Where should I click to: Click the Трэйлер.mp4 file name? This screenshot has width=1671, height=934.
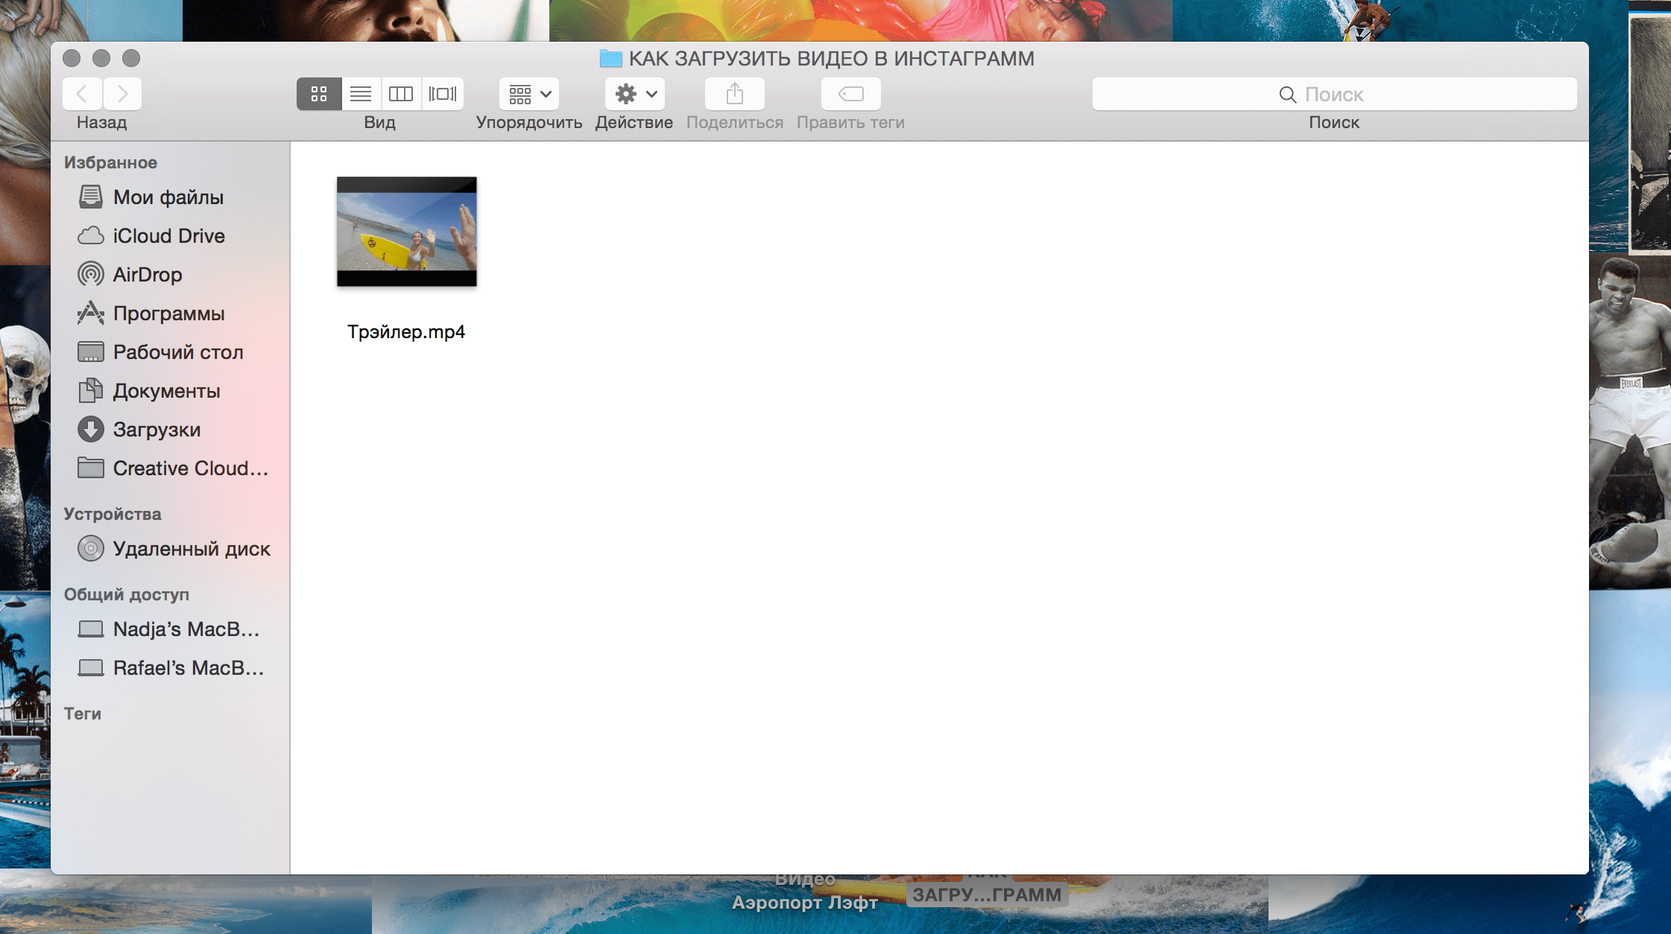click(x=406, y=331)
